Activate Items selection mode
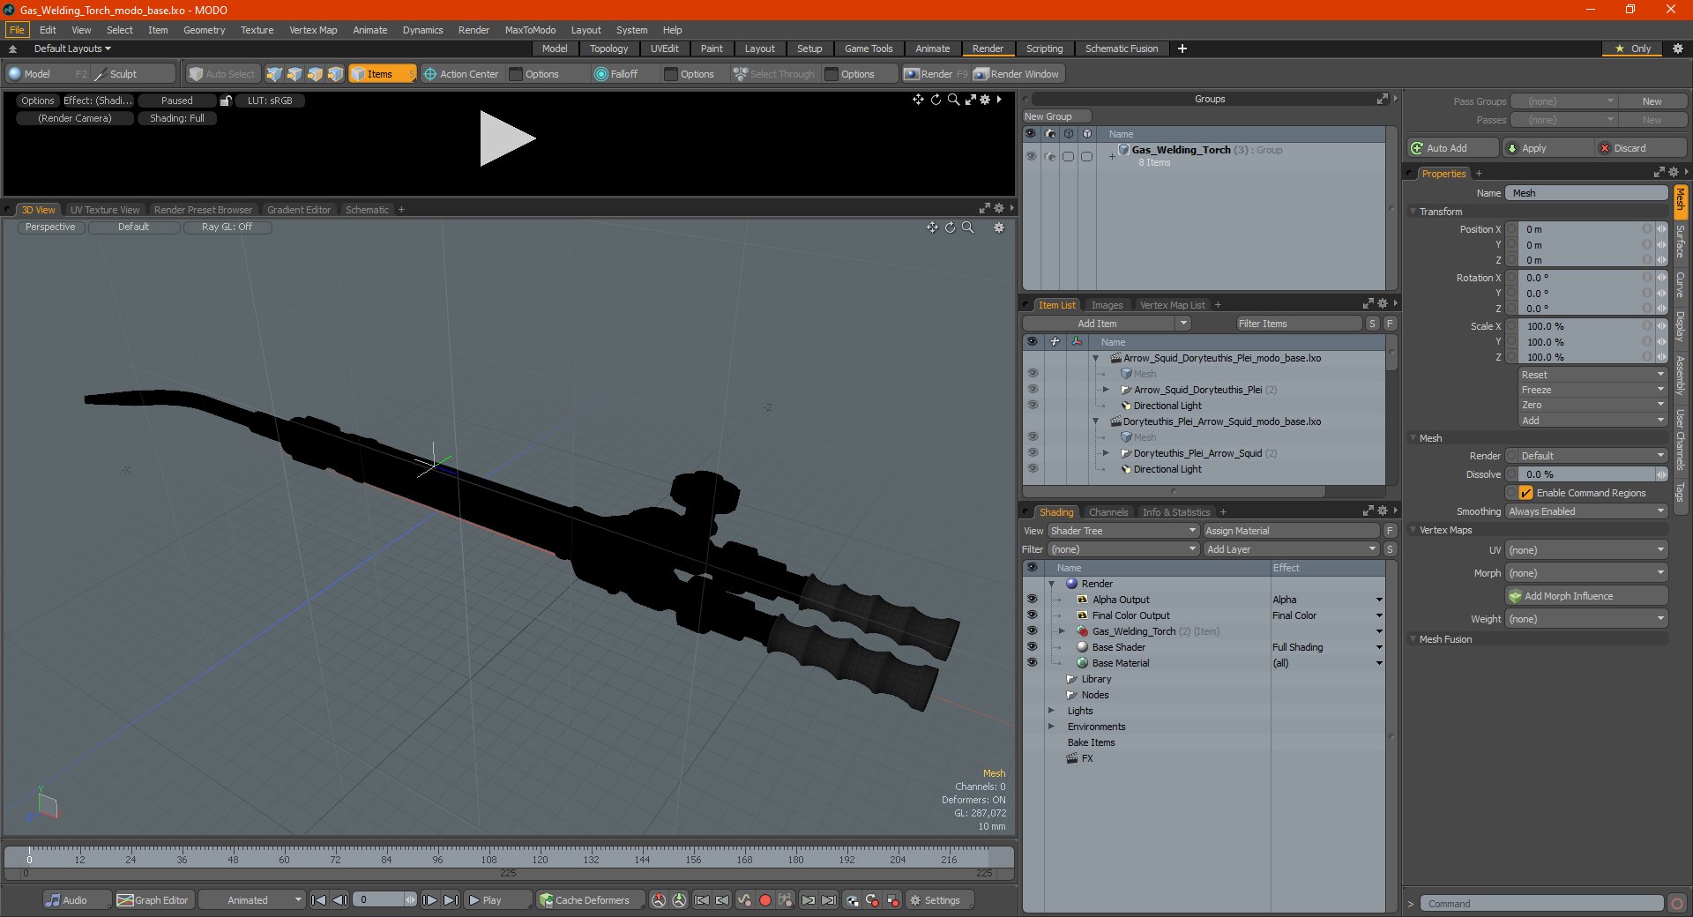1693x917 pixels. tap(382, 74)
